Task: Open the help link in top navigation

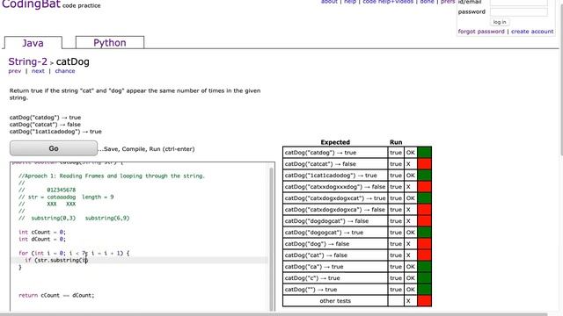Action: [350, 2]
